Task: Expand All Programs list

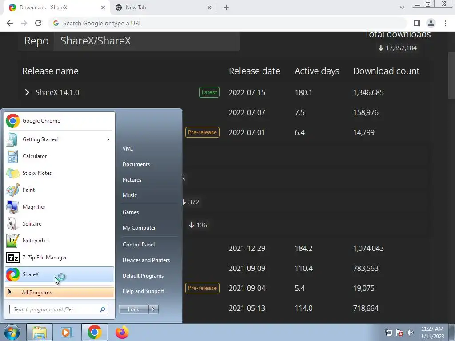Action: point(59,293)
